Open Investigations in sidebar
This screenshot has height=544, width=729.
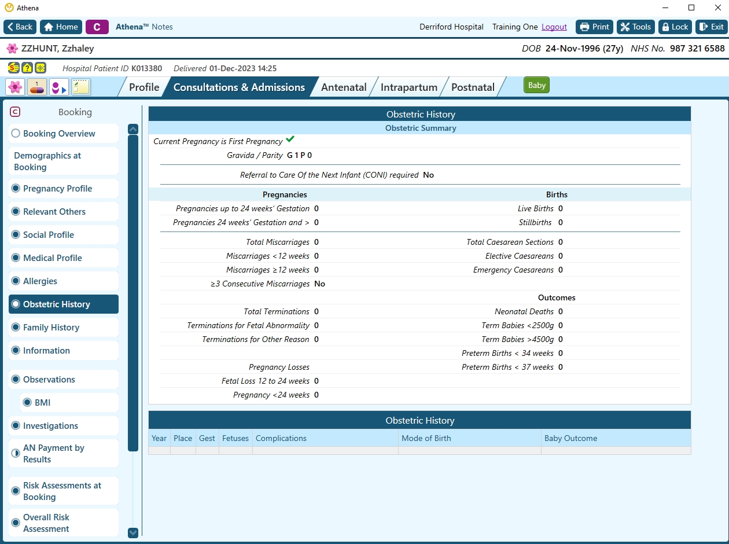point(64,426)
